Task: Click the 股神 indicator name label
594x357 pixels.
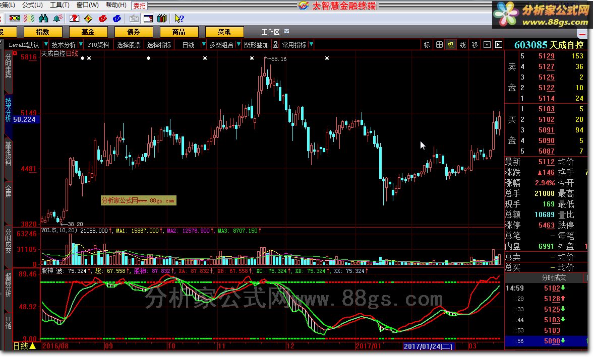Action: pyautogui.click(x=47, y=271)
